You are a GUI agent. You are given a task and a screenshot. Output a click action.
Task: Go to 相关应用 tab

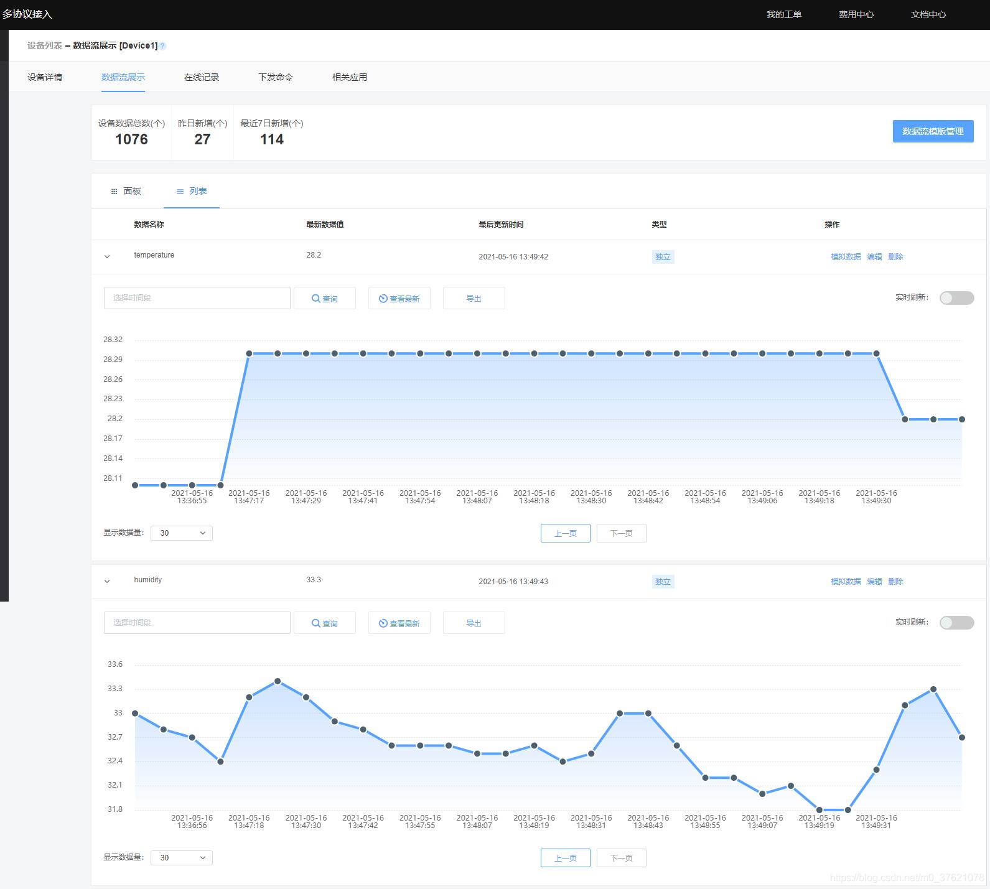(350, 77)
